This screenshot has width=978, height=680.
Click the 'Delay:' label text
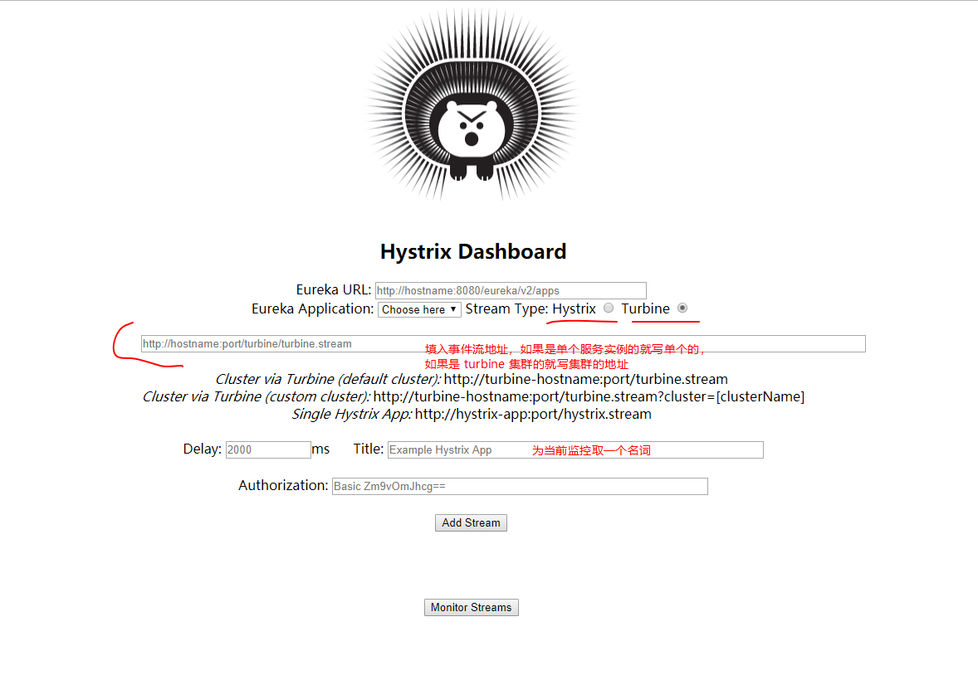click(202, 449)
